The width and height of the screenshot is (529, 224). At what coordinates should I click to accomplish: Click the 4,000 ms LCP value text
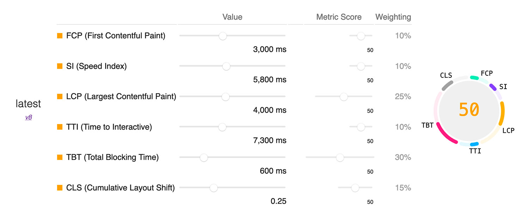click(269, 110)
